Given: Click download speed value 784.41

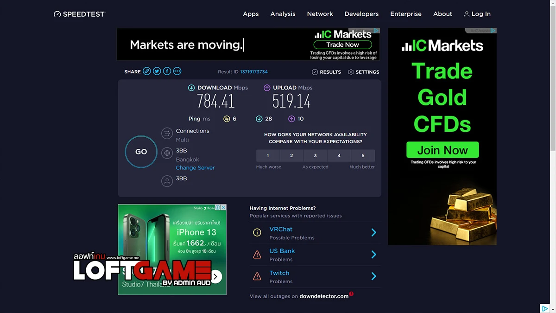Looking at the screenshot, I should point(216,101).
